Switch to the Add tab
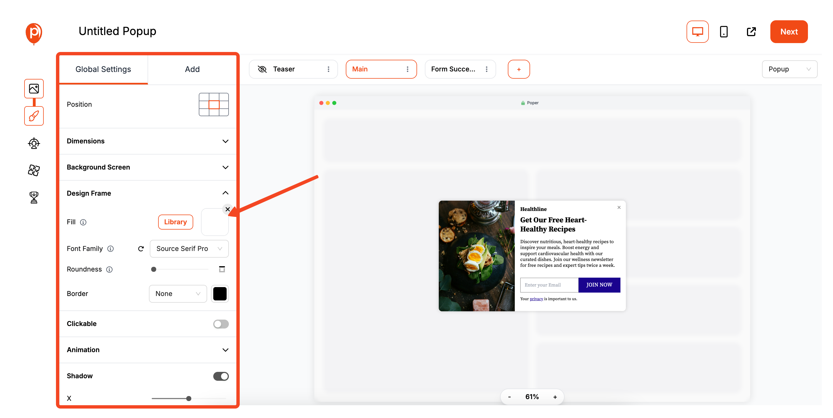This screenshot has width=833, height=418. click(x=192, y=69)
